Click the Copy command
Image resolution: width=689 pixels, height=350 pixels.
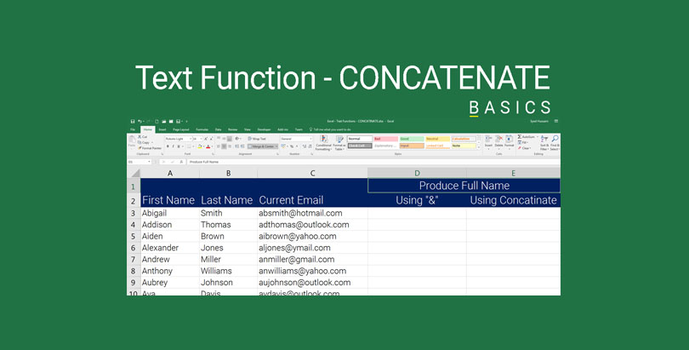pyautogui.click(x=144, y=142)
